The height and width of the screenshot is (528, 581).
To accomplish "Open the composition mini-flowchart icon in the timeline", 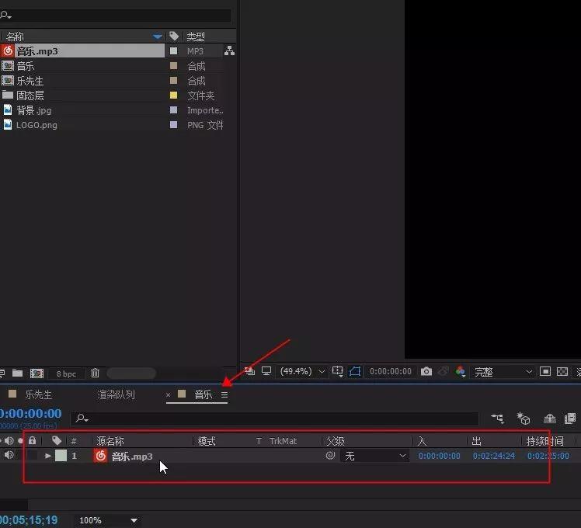I will click(498, 419).
